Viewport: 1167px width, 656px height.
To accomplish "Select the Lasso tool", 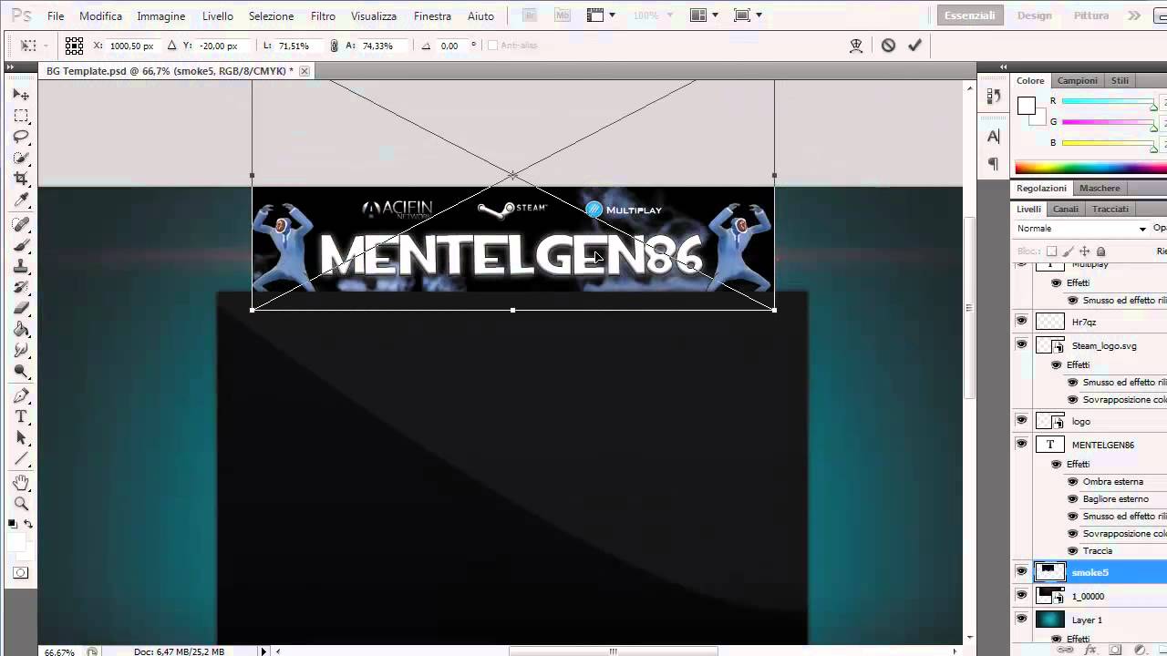I will tap(21, 137).
